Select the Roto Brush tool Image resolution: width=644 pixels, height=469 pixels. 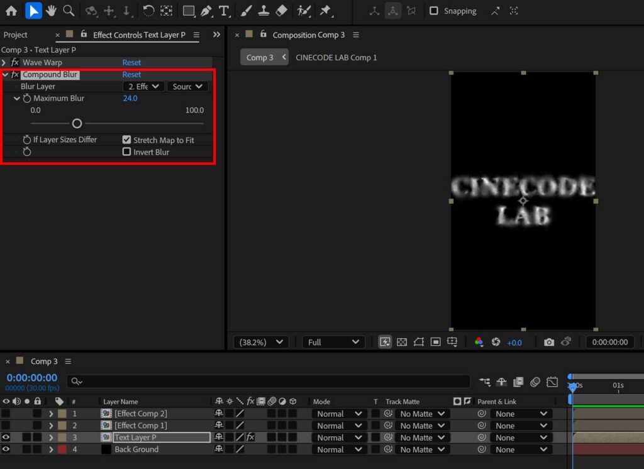[304, 11]
